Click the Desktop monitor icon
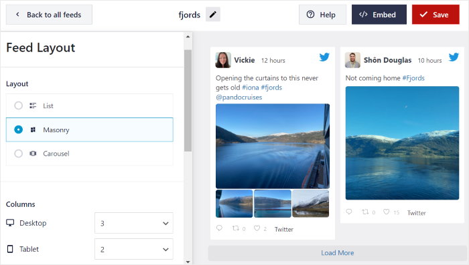 click(x=10, y=223)
